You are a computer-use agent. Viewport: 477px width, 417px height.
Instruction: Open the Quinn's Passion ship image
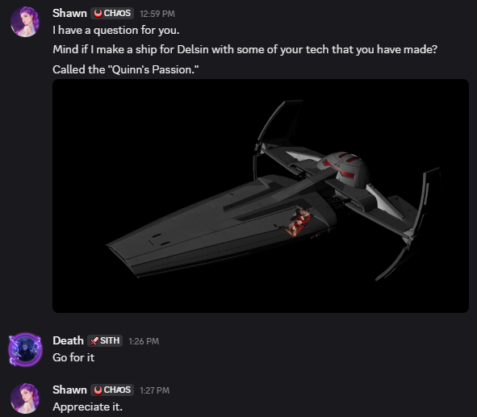(x=261, y=196)
